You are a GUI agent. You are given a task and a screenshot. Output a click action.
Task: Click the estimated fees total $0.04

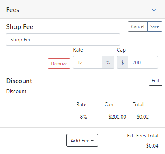click(x=152, y=146)
